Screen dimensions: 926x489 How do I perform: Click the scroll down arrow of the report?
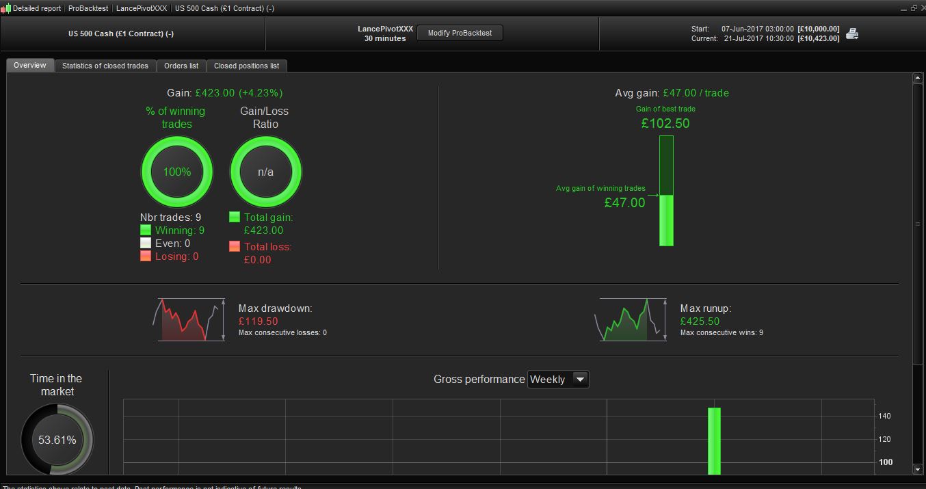click(918, 470)
